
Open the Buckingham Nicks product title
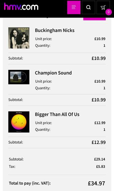click(x=55, y=30)
